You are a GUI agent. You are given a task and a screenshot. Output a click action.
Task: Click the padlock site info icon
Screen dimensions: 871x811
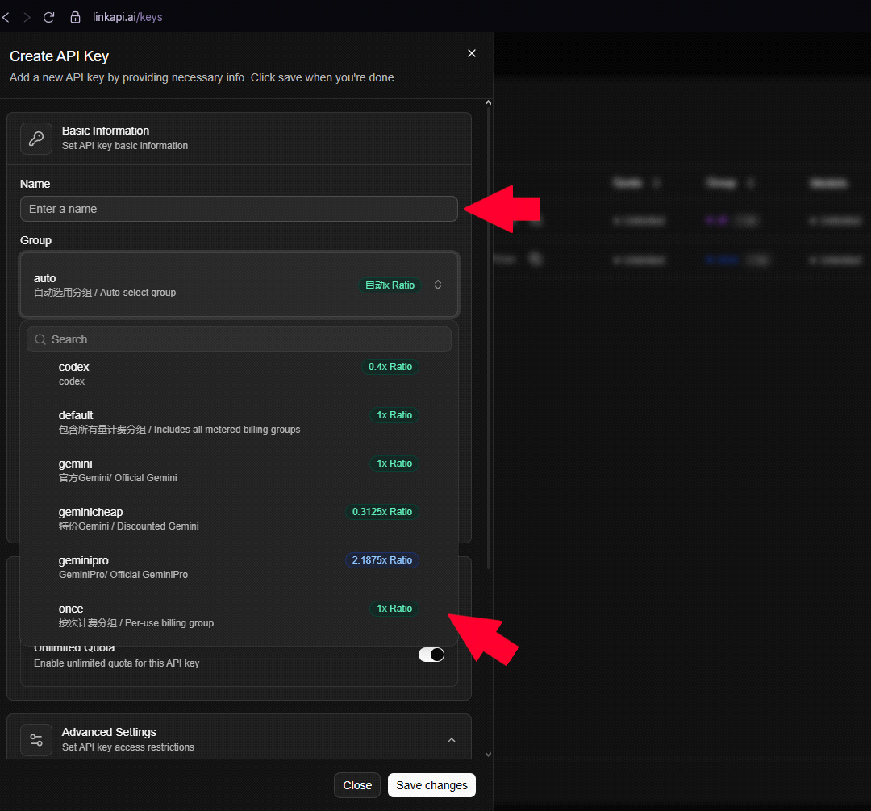click(x=76, y=17)
